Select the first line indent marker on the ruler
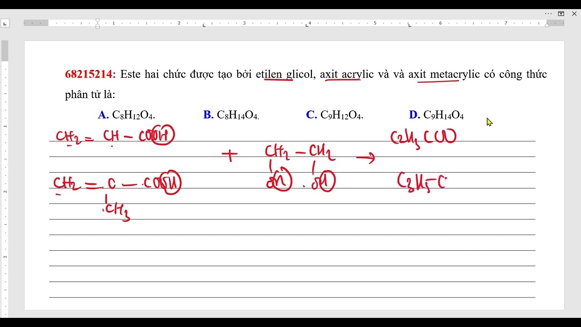The image size is (581, 327). click(98, 21)
